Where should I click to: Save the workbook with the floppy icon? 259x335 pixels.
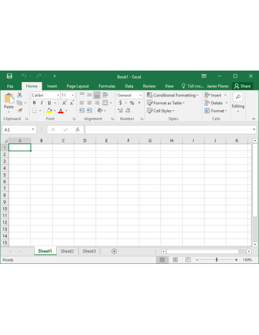tap(9, 76)
